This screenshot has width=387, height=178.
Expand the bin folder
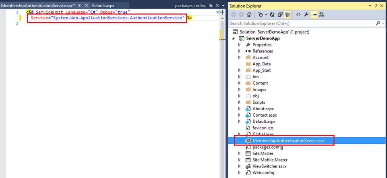point(239,77)
